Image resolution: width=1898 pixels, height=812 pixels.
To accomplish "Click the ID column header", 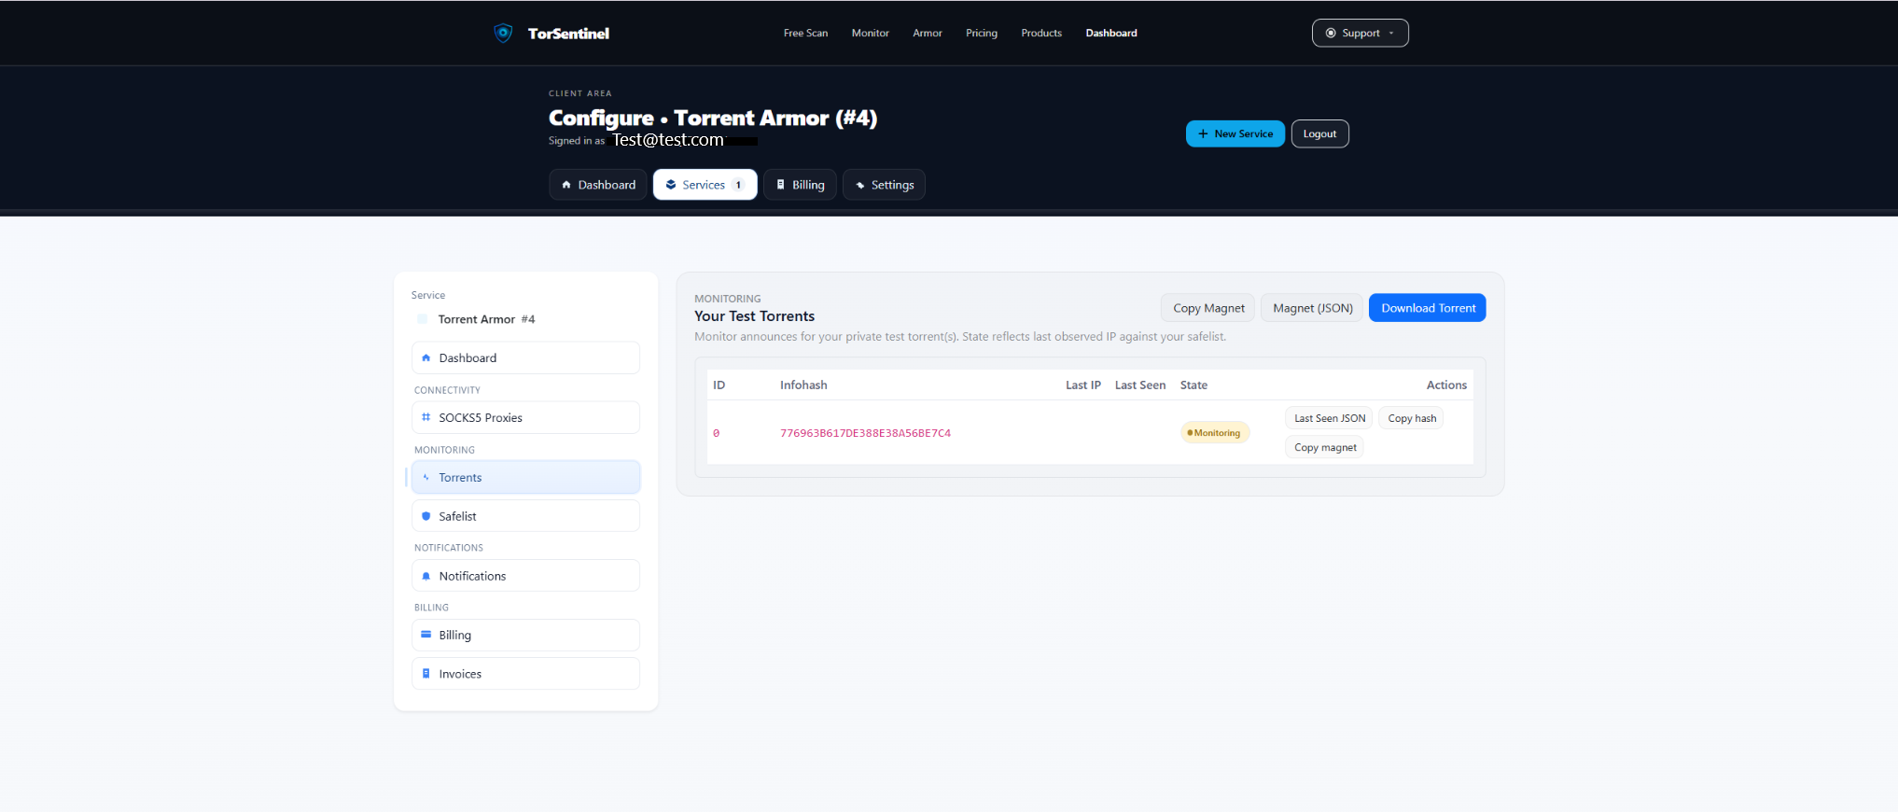I will (x=719, y=385).
